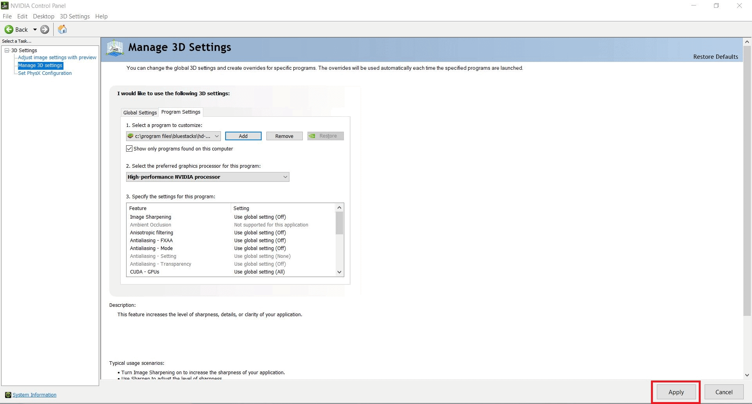Open the Back history dropdown arrow

tap(35, 29)
